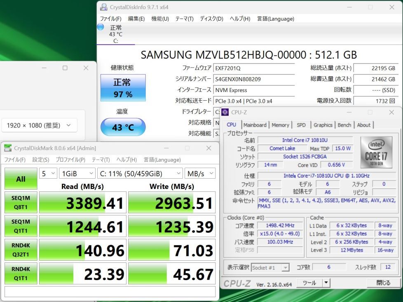Image resolution: width=403 pixels, height=302 pixels.
Task: Open テーマ(T) menu in CrystalDiskInfo
Action: tap(184, 19)
